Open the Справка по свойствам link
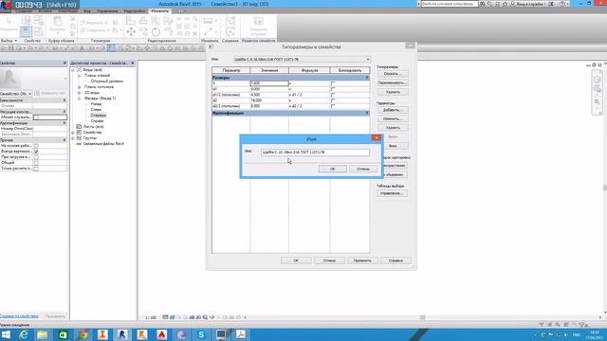607x341 pixels. tap(19, 316)
